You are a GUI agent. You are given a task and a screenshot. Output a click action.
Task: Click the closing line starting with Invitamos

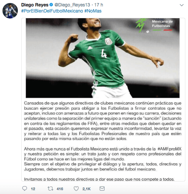click(99, 179)
